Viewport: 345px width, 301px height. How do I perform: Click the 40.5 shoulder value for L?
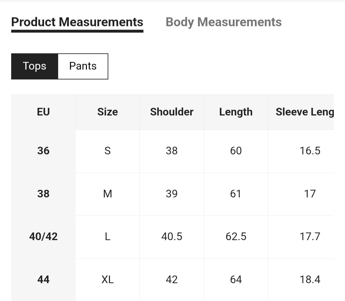pyautogui.click(x=172, y=237)
